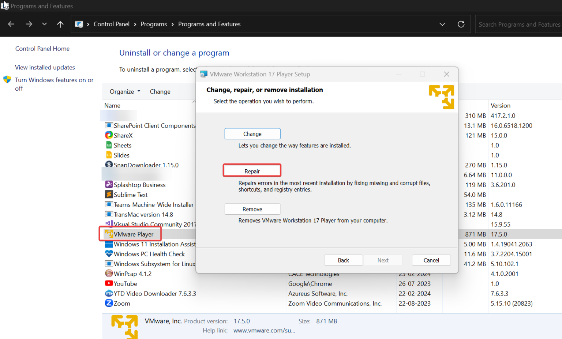This screenshot has height=339, width=562.
Task: Select the Teams Machine-Wide Installer icon
Action: click(x=109, y=204)
